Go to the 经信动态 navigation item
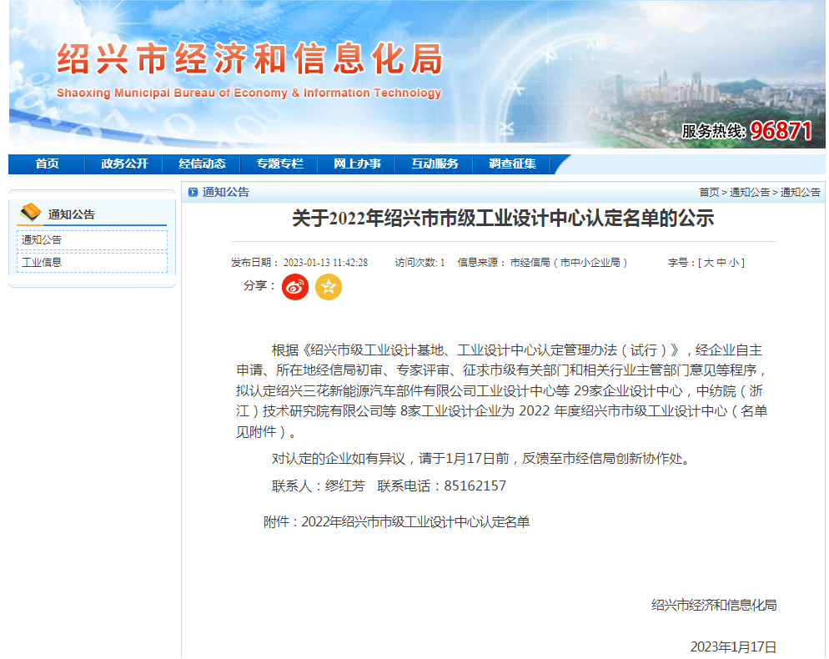Screen dimensions: 829x659 pos(202,164)
